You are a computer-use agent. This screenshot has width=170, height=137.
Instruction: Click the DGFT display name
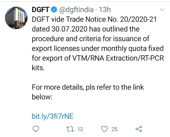tap(41, 10)
